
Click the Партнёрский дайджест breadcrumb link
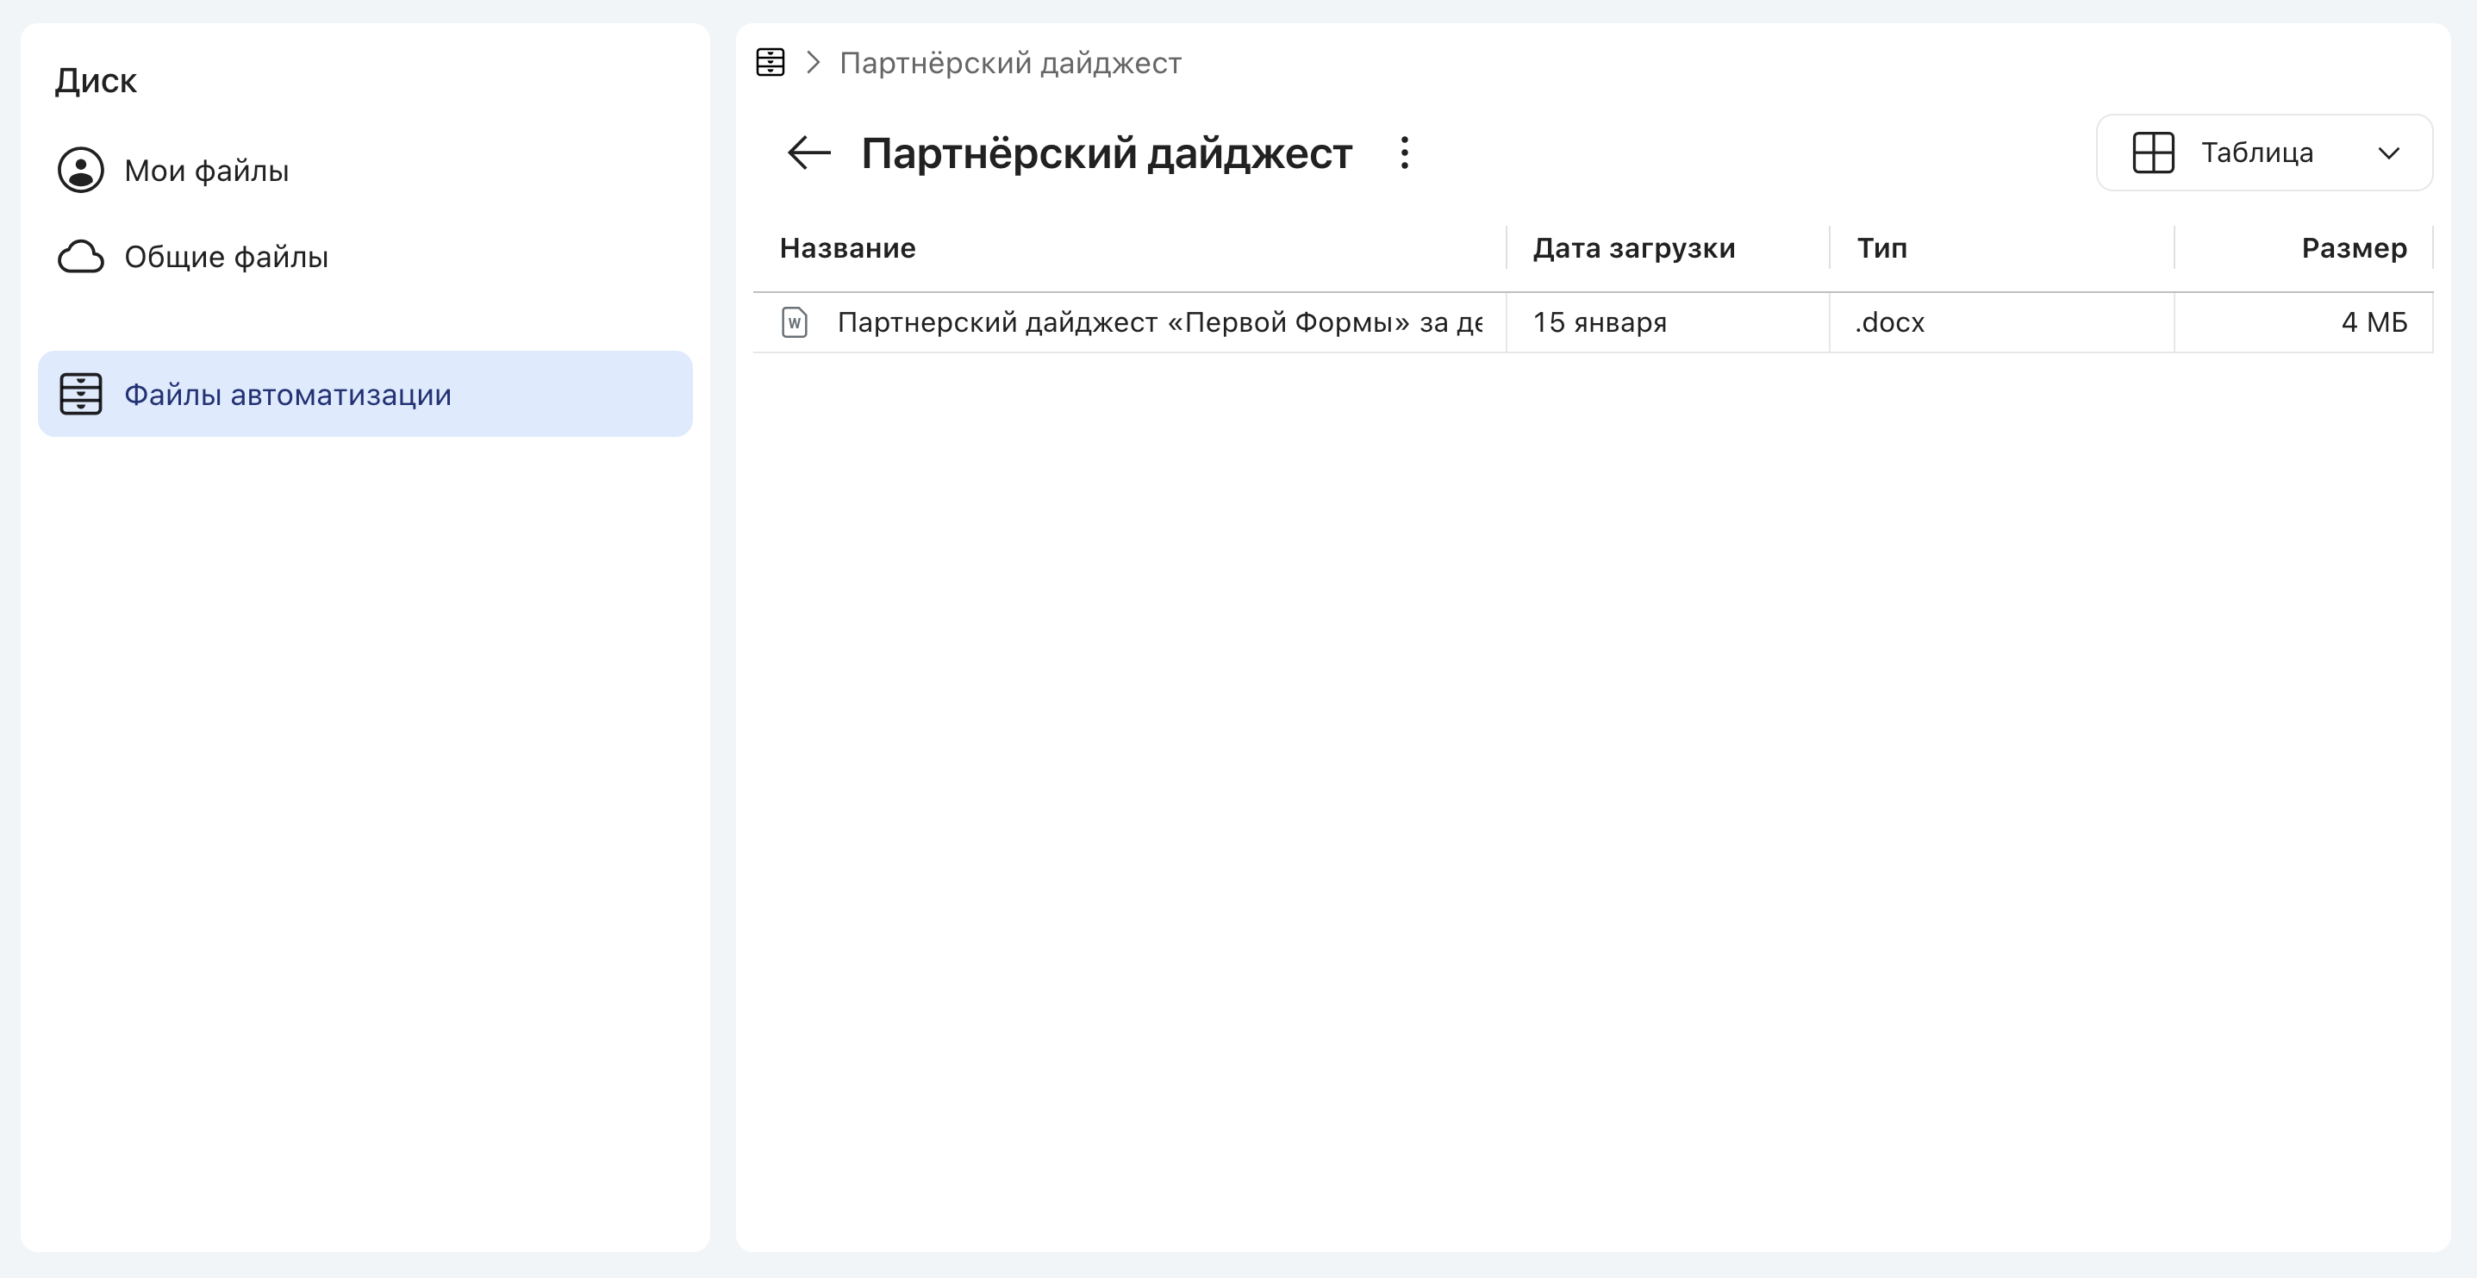pyautogui.click(x=1009, y=63)
